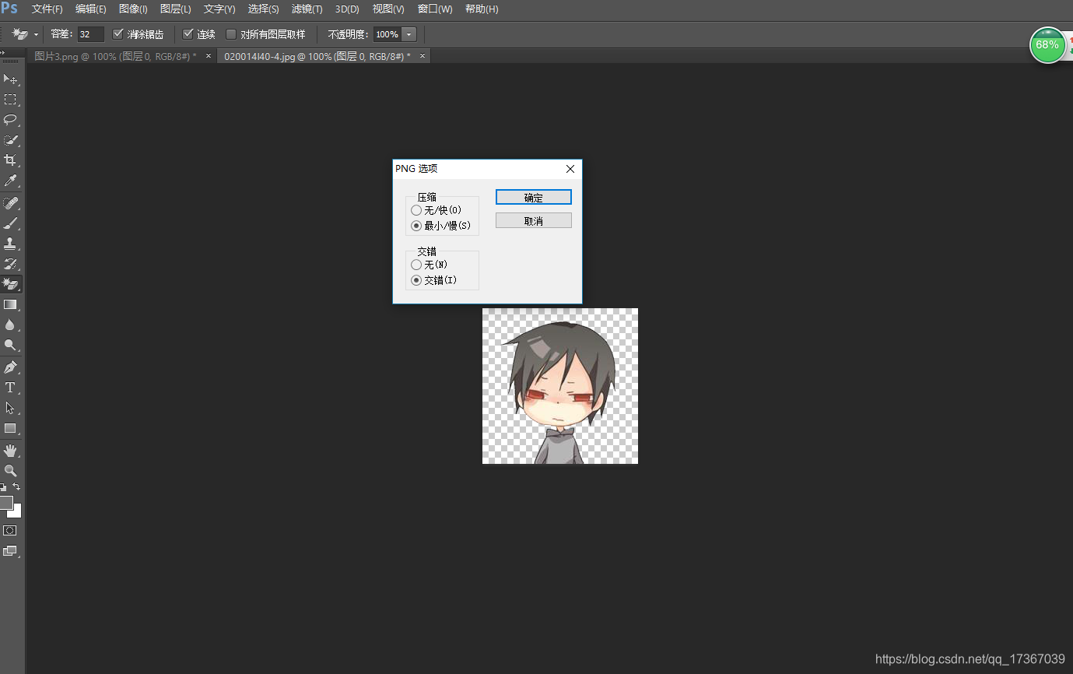
Task: Disable the 连续 checkbox
Action: click(x=187, y=33)
